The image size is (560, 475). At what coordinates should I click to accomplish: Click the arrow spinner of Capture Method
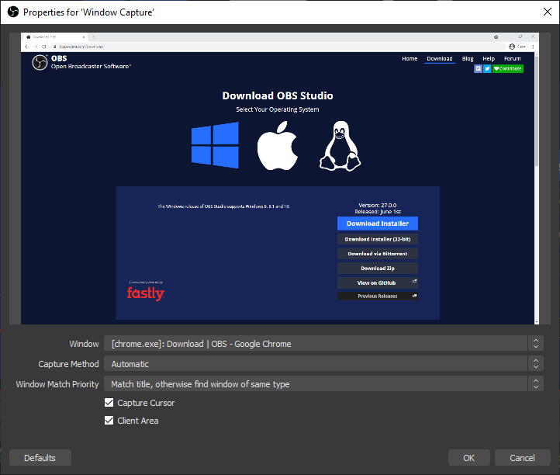click(x=536, y=364)
